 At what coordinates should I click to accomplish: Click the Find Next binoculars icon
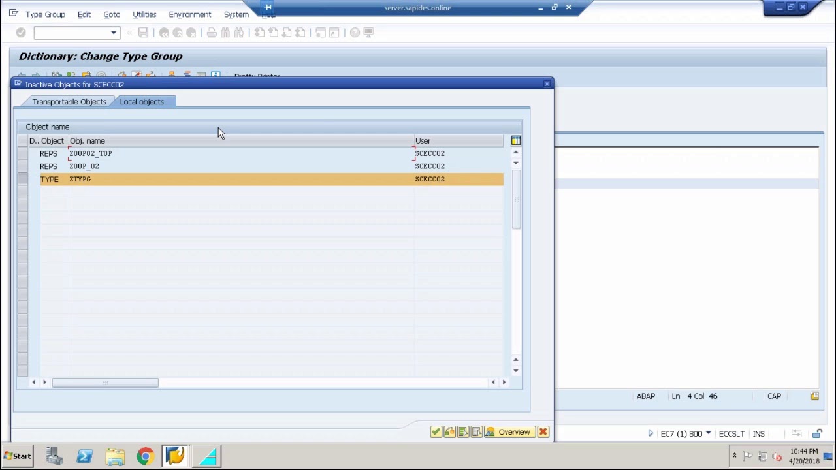pos(239,33)
